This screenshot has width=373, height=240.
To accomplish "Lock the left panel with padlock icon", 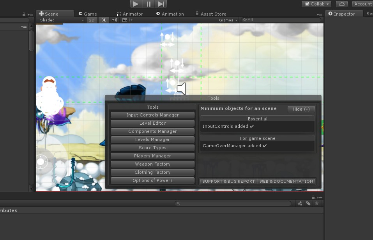I will [x=24, y=14].
